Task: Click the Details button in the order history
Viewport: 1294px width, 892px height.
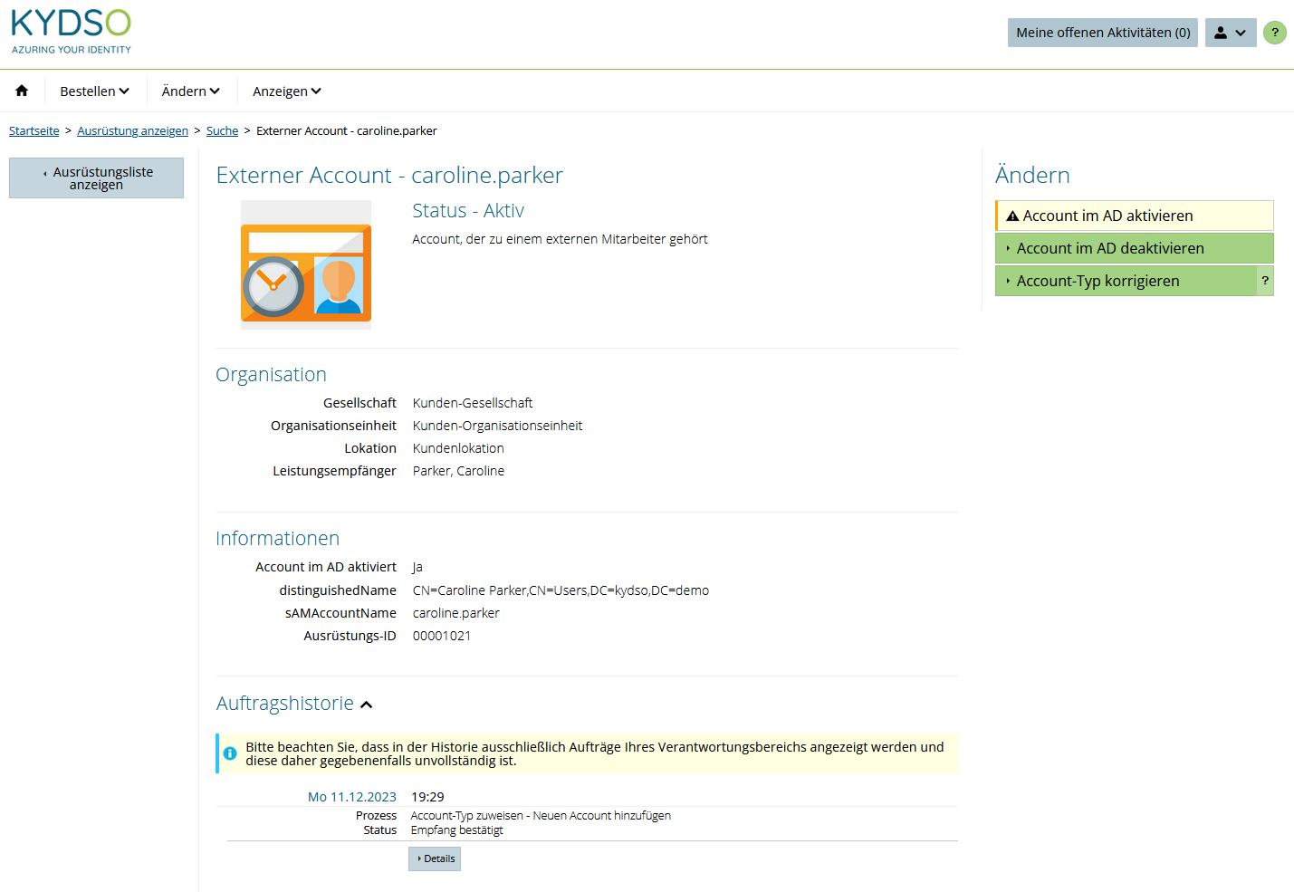Action: [434, 858]
